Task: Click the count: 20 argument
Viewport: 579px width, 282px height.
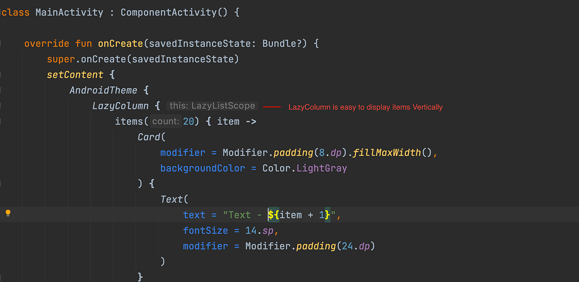Action: [x=173, y=121]
